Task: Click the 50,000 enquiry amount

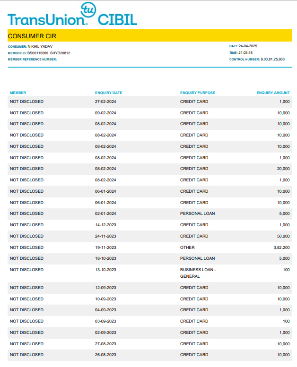Action: [x=283, y=236]
